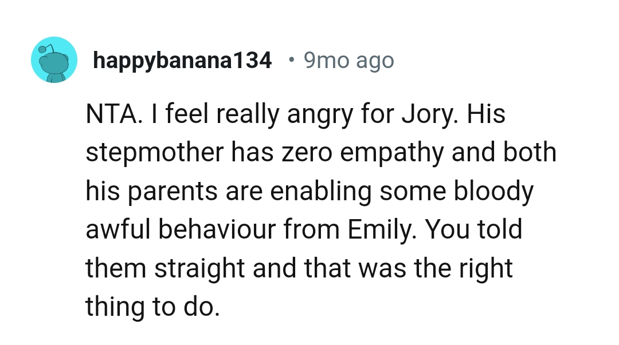
Task: Open the happybanana134 username profile link
Action: 182,60
